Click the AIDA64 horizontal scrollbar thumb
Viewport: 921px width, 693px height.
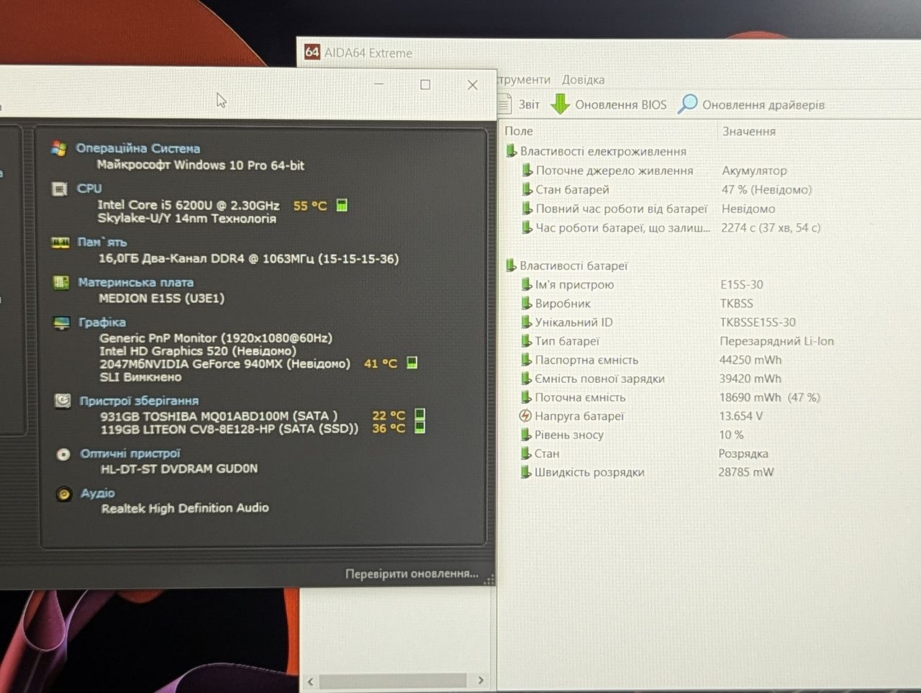393,681
